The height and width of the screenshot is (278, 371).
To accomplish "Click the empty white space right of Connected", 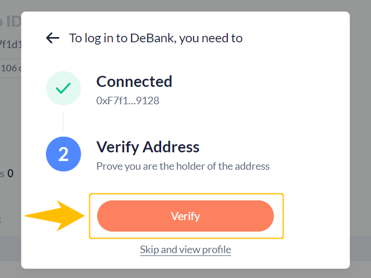I will [249, 89].
